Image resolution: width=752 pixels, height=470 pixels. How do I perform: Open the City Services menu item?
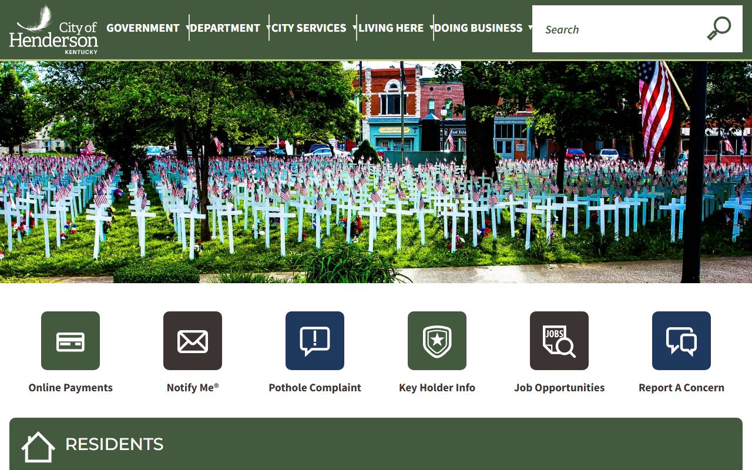[308, 28]
